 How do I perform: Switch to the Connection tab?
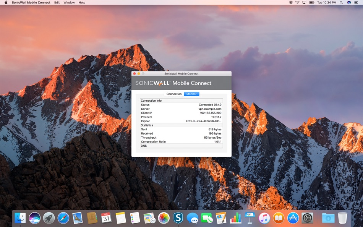coord(174,94)
